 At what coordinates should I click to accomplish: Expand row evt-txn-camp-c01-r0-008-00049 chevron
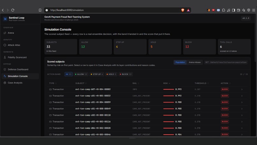click(x=242, y=109)
